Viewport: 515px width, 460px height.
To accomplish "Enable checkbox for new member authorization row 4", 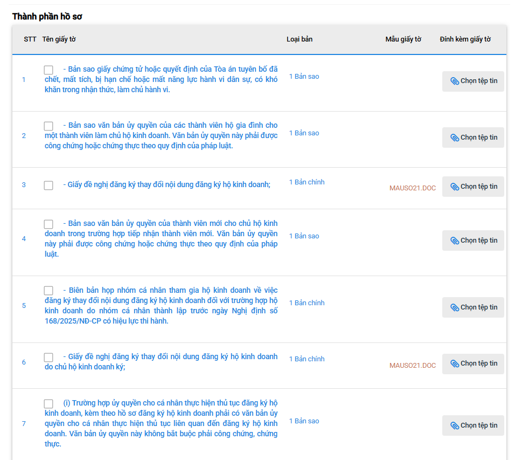I will tap(48, 224).
